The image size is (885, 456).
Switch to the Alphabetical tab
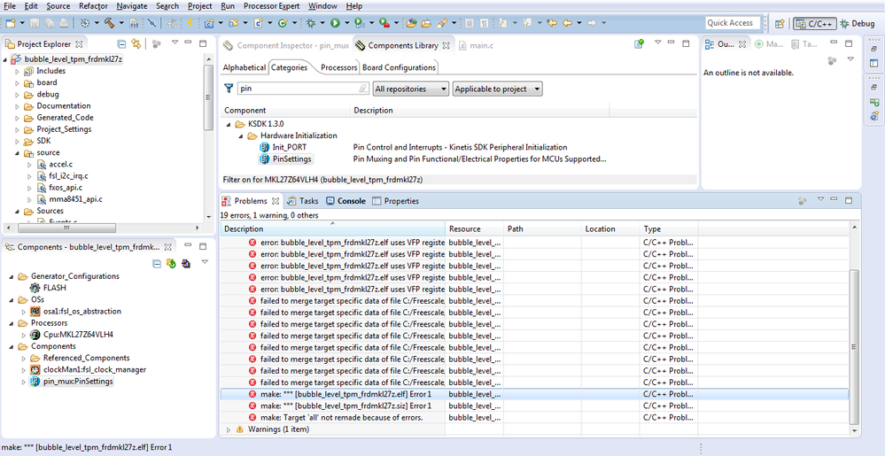click(x=244, y=67)
